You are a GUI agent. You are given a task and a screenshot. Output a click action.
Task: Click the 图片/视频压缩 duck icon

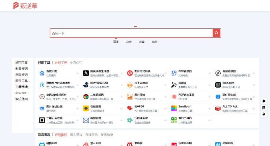coord(86,85)
